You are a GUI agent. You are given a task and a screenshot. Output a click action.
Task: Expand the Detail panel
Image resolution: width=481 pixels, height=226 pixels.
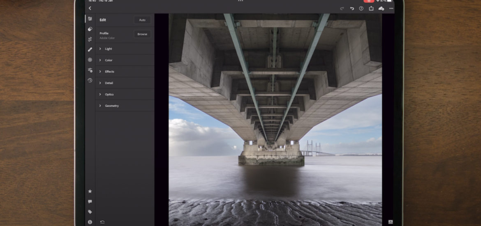125,83
